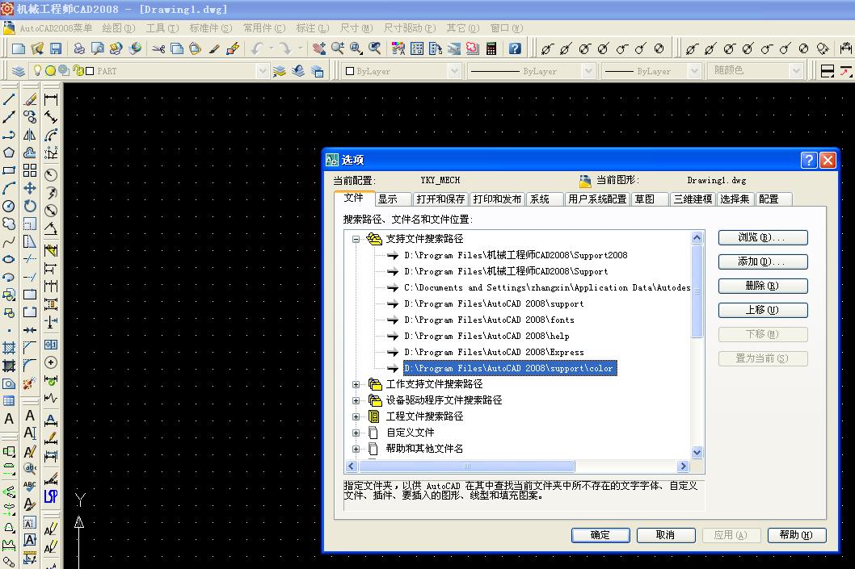855x569 pixels.
Task: Expand the 设备驱动程序文件搜索路径 node
Action: [x=356, y=400]
